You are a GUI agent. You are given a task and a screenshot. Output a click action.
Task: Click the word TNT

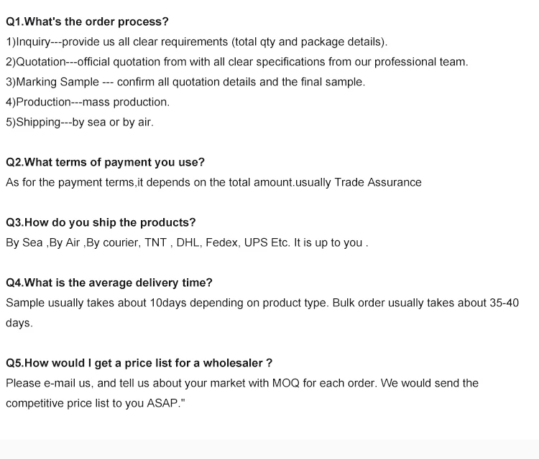coord(155,242)
